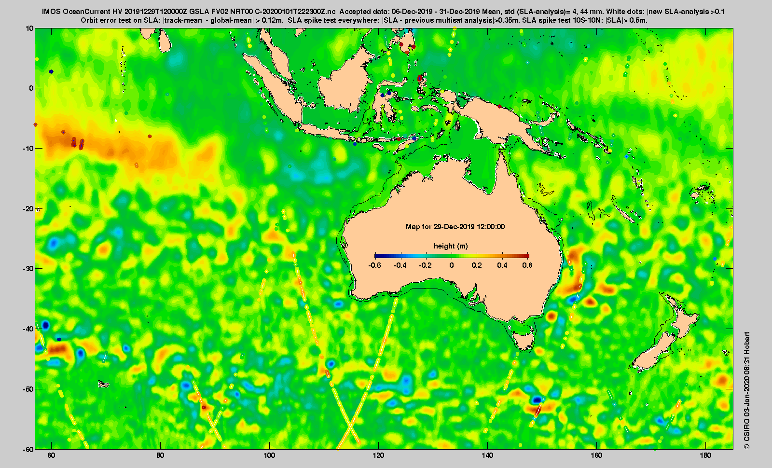
Task: Click the longitude axis label 180
Action: 705,455
